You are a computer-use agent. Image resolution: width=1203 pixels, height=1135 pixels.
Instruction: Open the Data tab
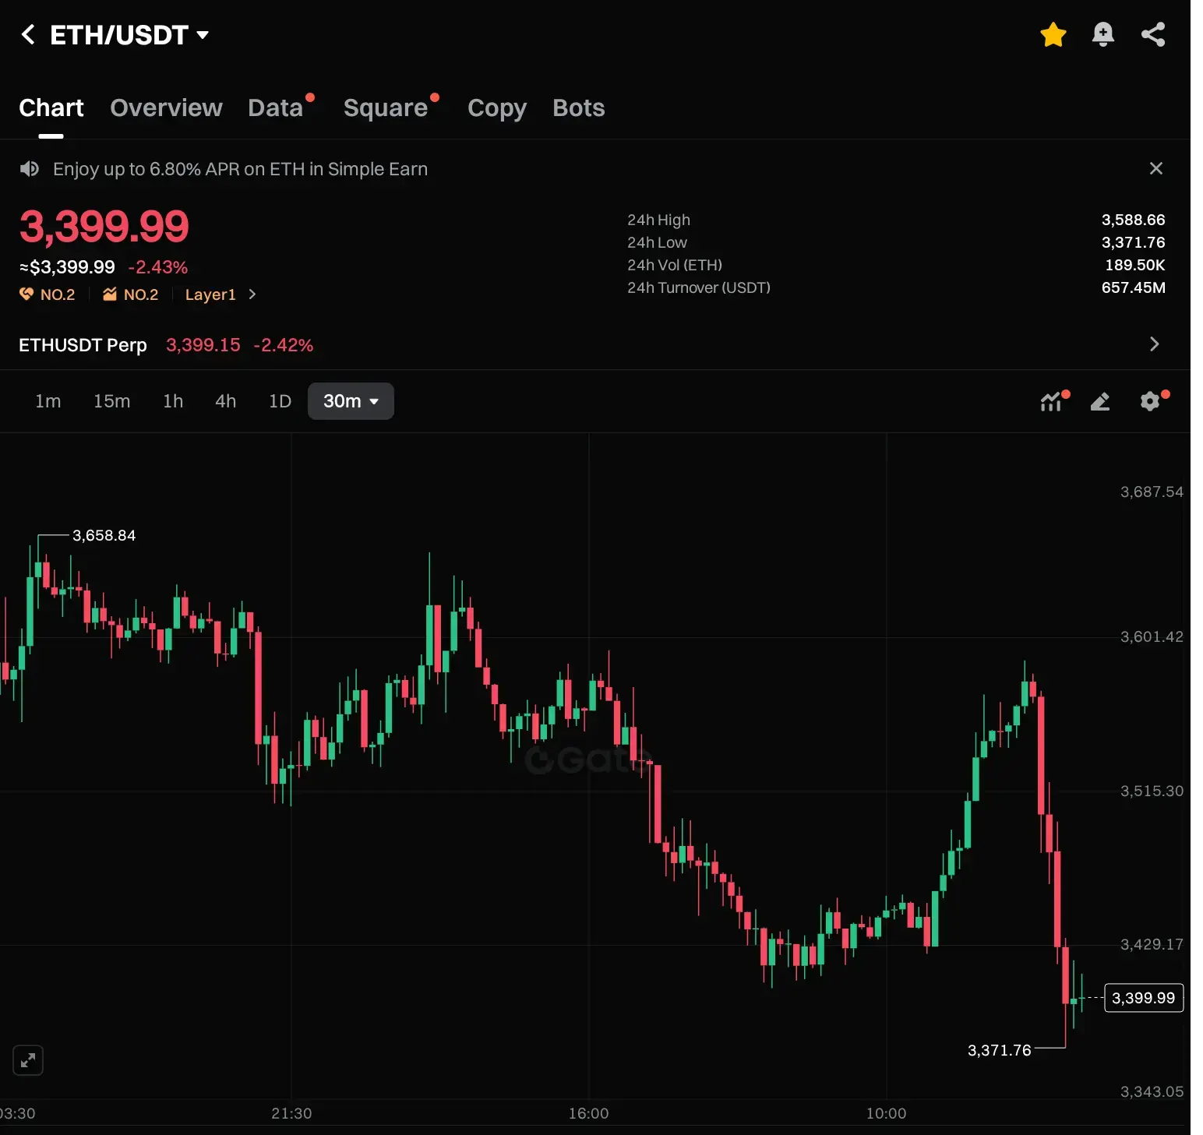276,108
